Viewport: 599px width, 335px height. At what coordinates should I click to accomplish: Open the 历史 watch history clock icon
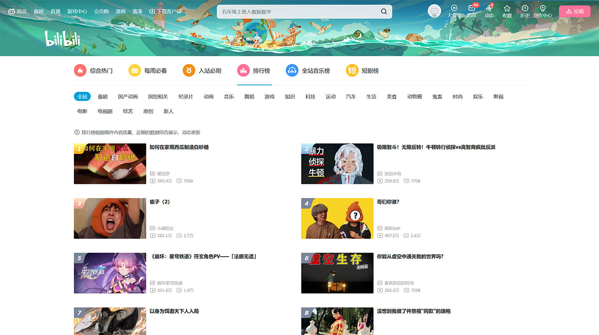click(525, 10)
